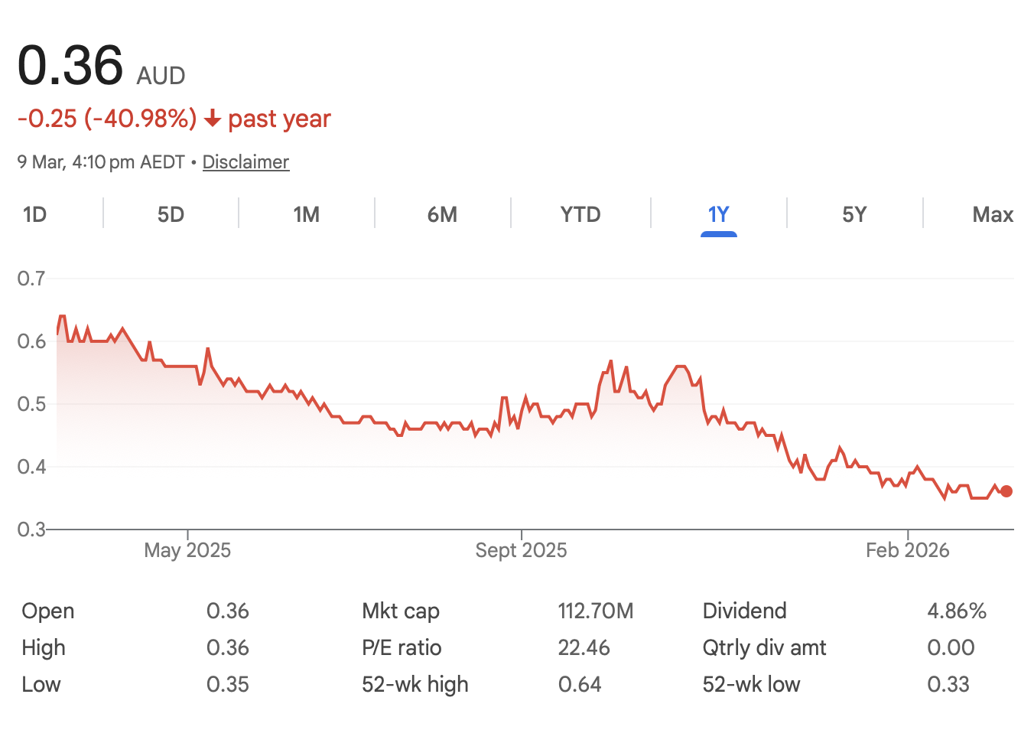Viewport: 1034px width, 730px height.
Task: Click the red down arrow icon
Action: pyautogui.click(x=213, y=119)
